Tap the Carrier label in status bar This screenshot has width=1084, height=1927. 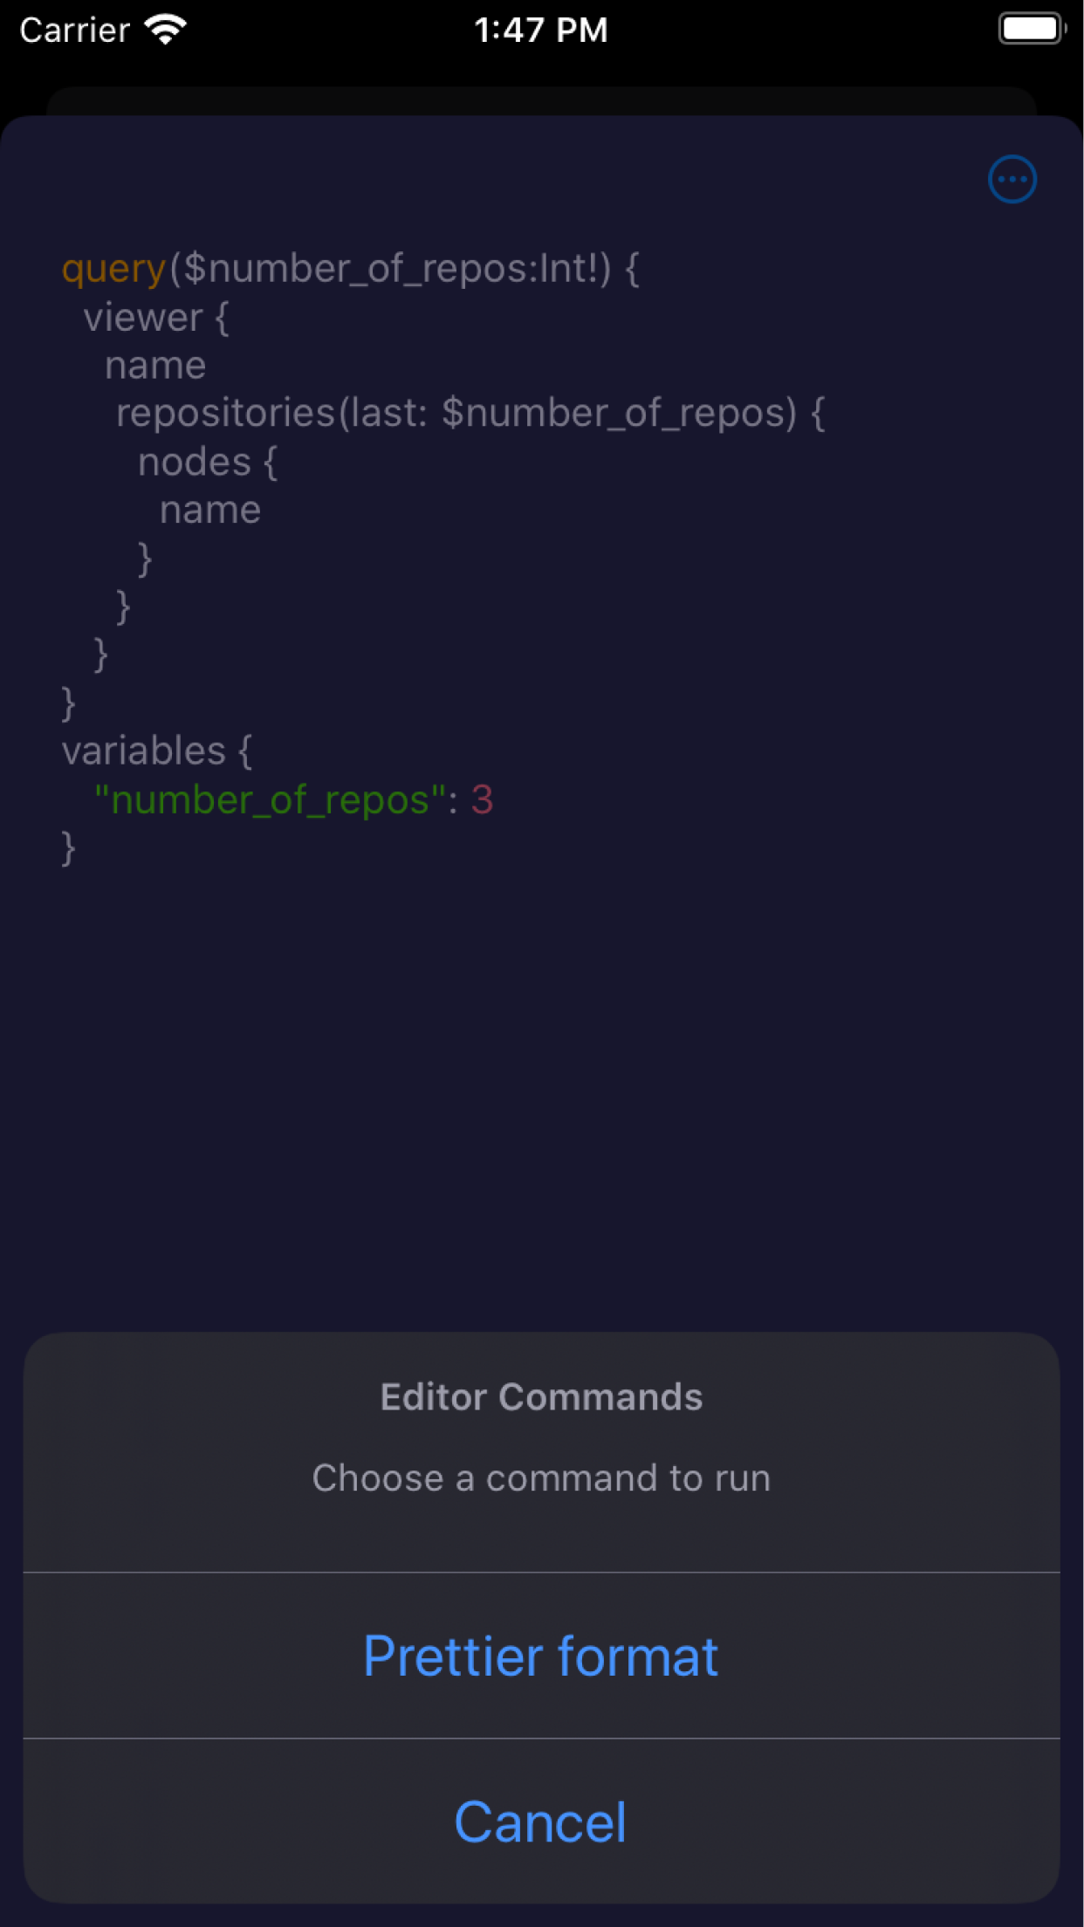click(x=72, y=30)
